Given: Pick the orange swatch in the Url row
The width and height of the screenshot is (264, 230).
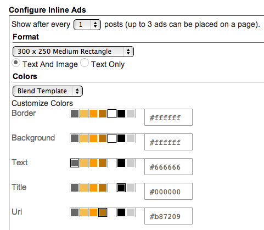Looking at the screenshot, I should (x=93, y=212).
